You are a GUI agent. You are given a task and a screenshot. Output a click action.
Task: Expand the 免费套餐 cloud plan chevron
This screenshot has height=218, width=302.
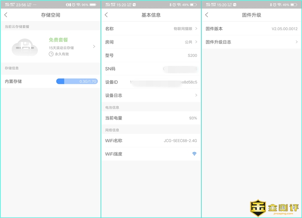pos(94,46)
